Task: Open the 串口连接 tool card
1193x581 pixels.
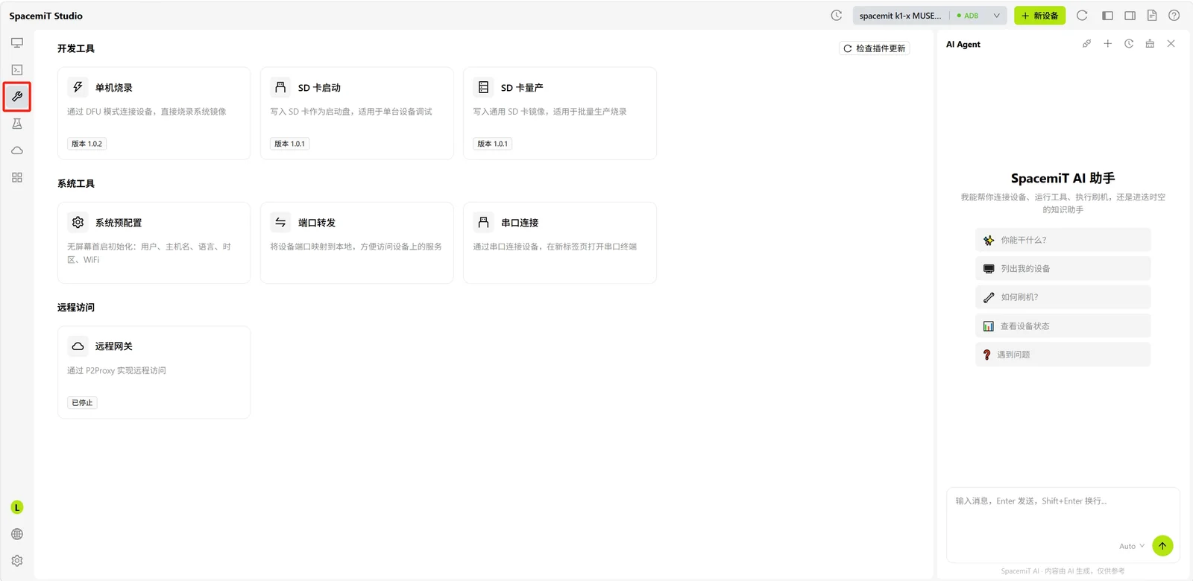Action: click(560, 243)
